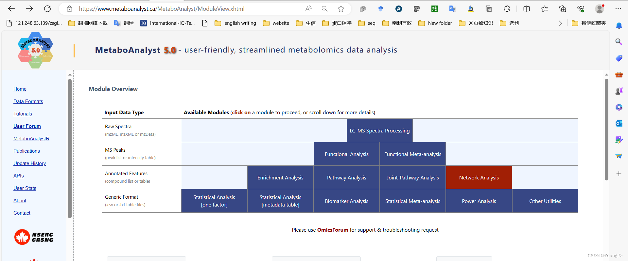Toggle split screen view icon
Image resolution: width=628 pixels, height=261 pixels.
[x=527, y=9]
